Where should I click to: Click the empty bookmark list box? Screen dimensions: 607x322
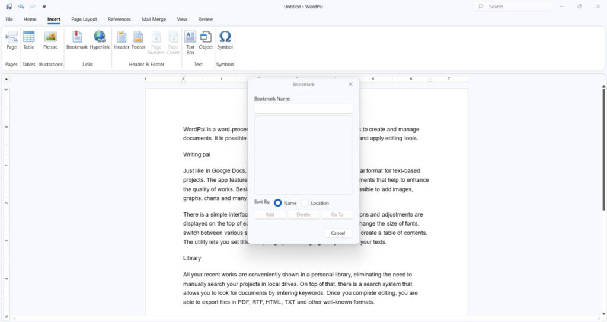point(303,155)
